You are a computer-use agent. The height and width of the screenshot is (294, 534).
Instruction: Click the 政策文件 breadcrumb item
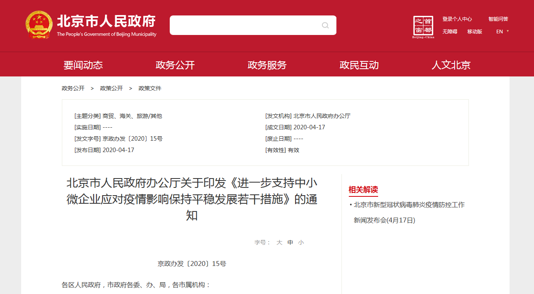[x=150, y=88]
